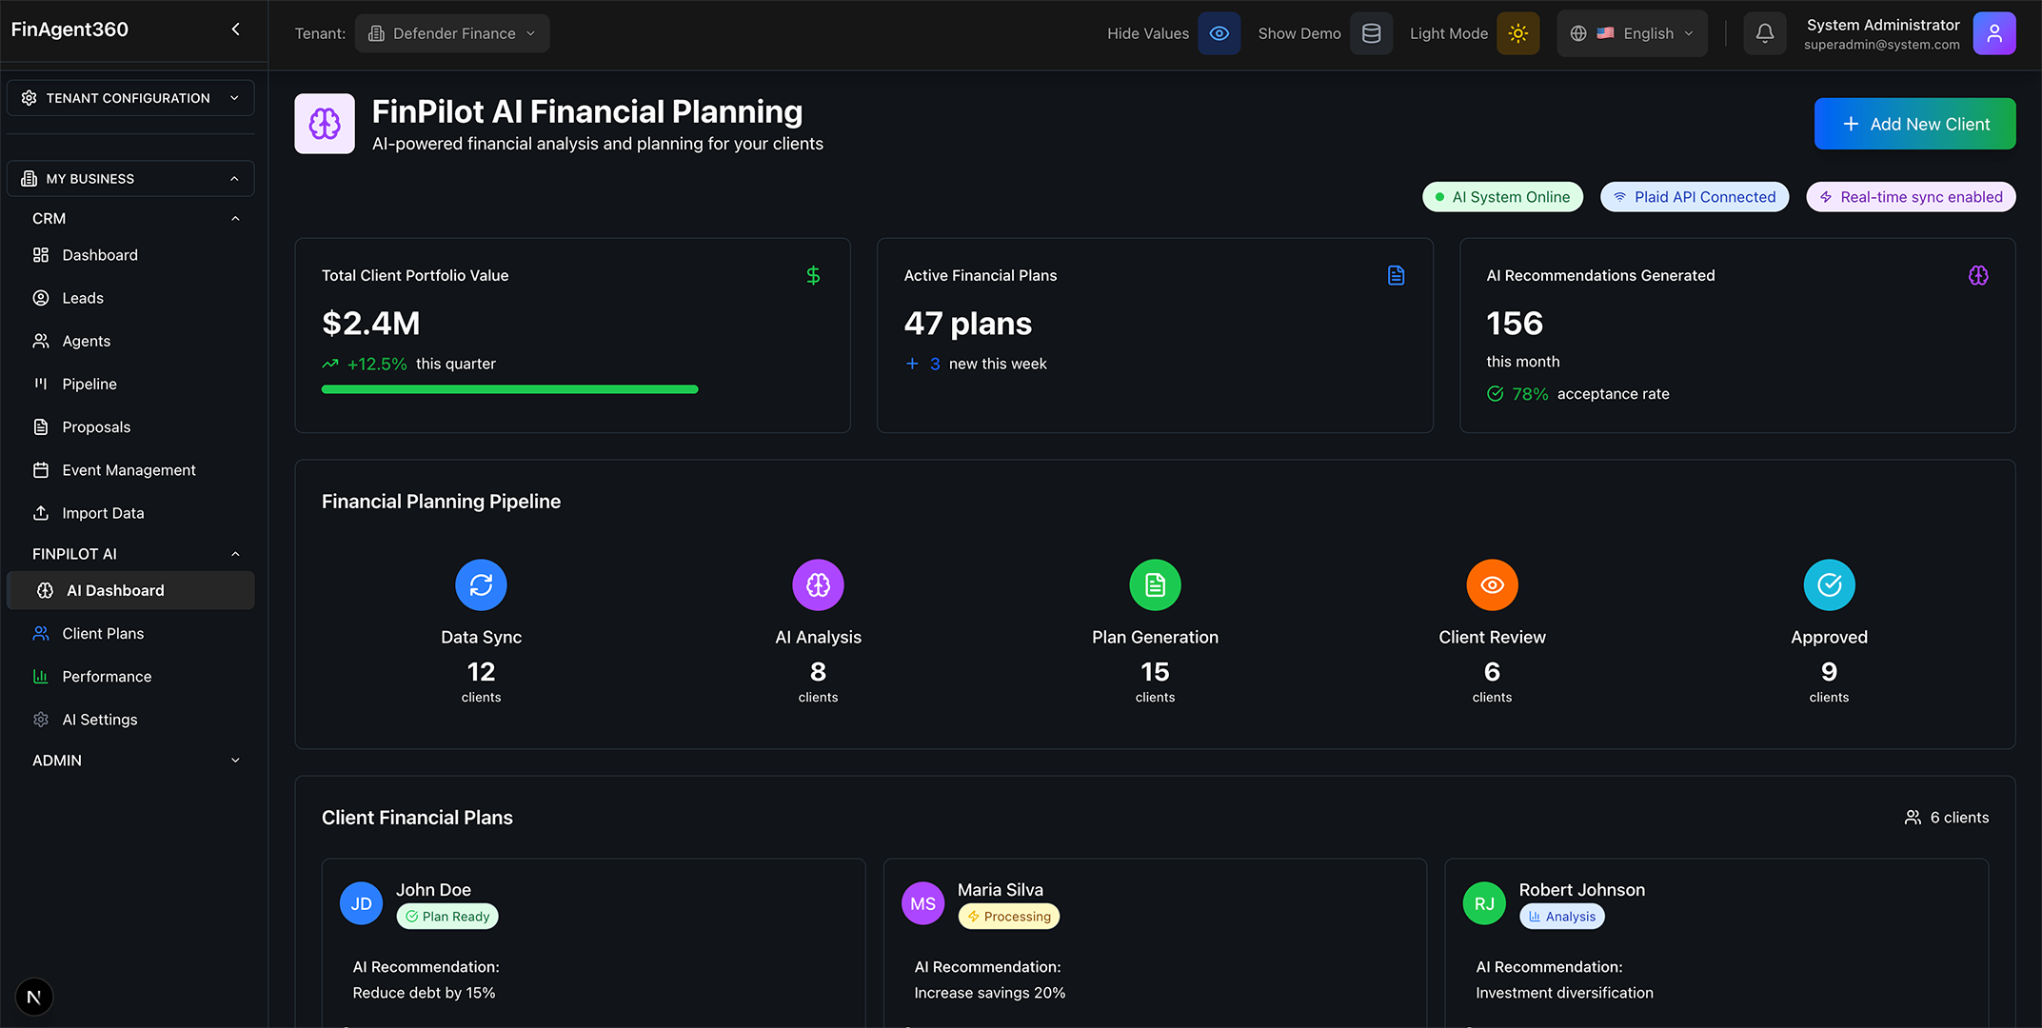Toggle Hide Values with the eye switch

point(1219,32)
